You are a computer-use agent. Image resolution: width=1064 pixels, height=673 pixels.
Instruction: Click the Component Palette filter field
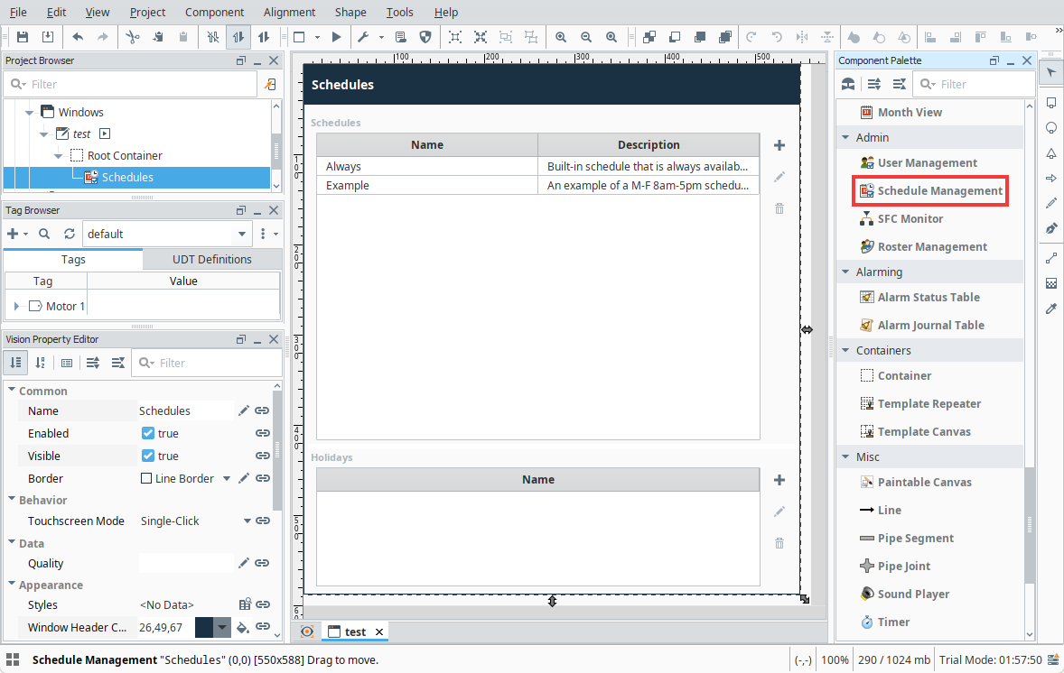click(x=975, y=84)
